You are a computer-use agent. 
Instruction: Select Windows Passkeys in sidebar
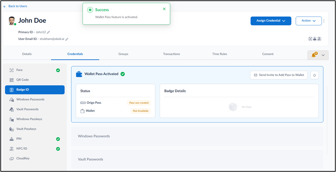pos(35,119)
